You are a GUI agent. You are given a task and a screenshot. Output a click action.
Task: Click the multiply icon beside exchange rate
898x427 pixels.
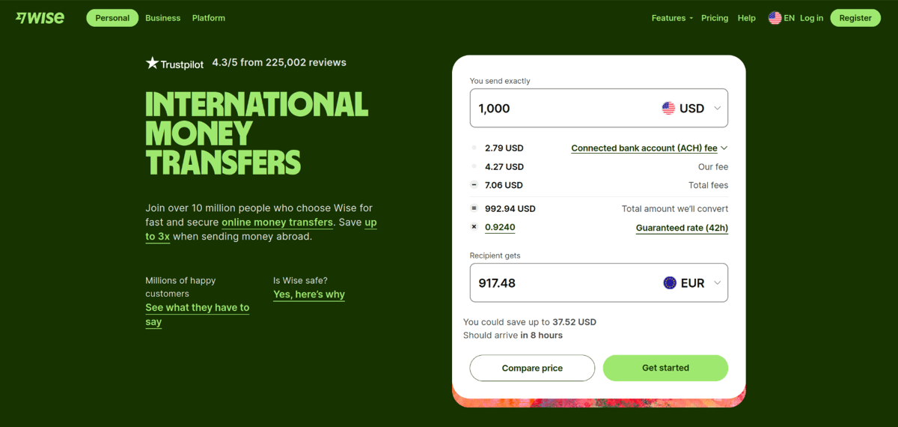click(x=474, y=227)
